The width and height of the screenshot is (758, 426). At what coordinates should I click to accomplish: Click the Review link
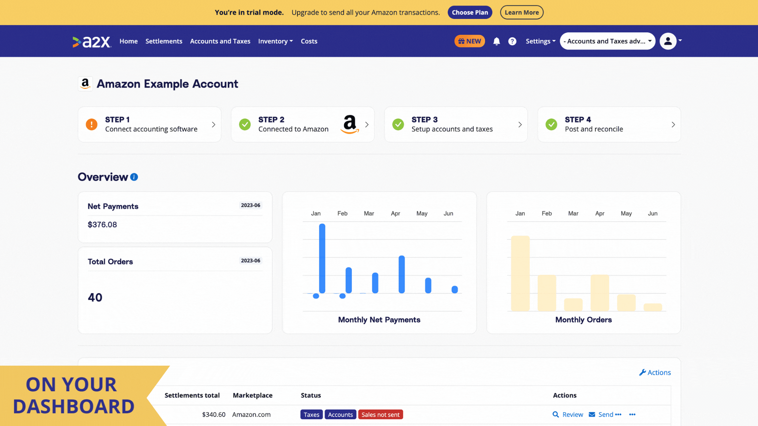tap(572, 415)
